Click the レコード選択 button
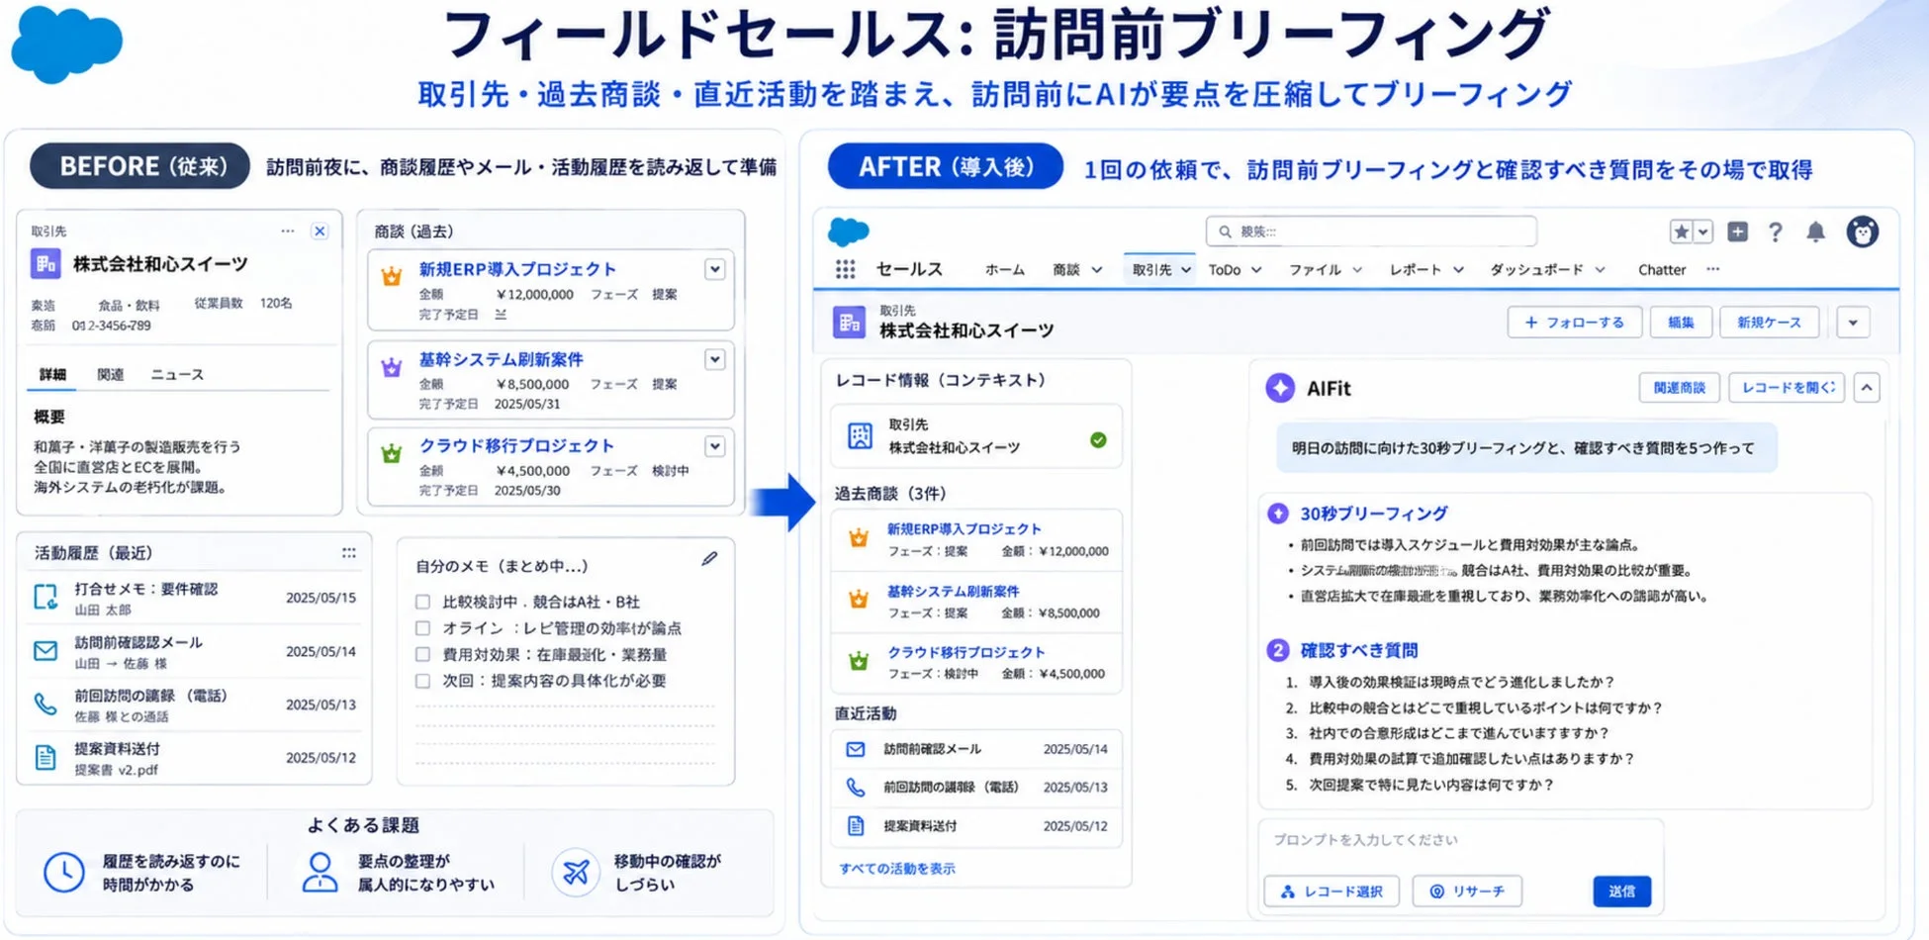Viewport: 1929px width, 940px height. 1332,892
